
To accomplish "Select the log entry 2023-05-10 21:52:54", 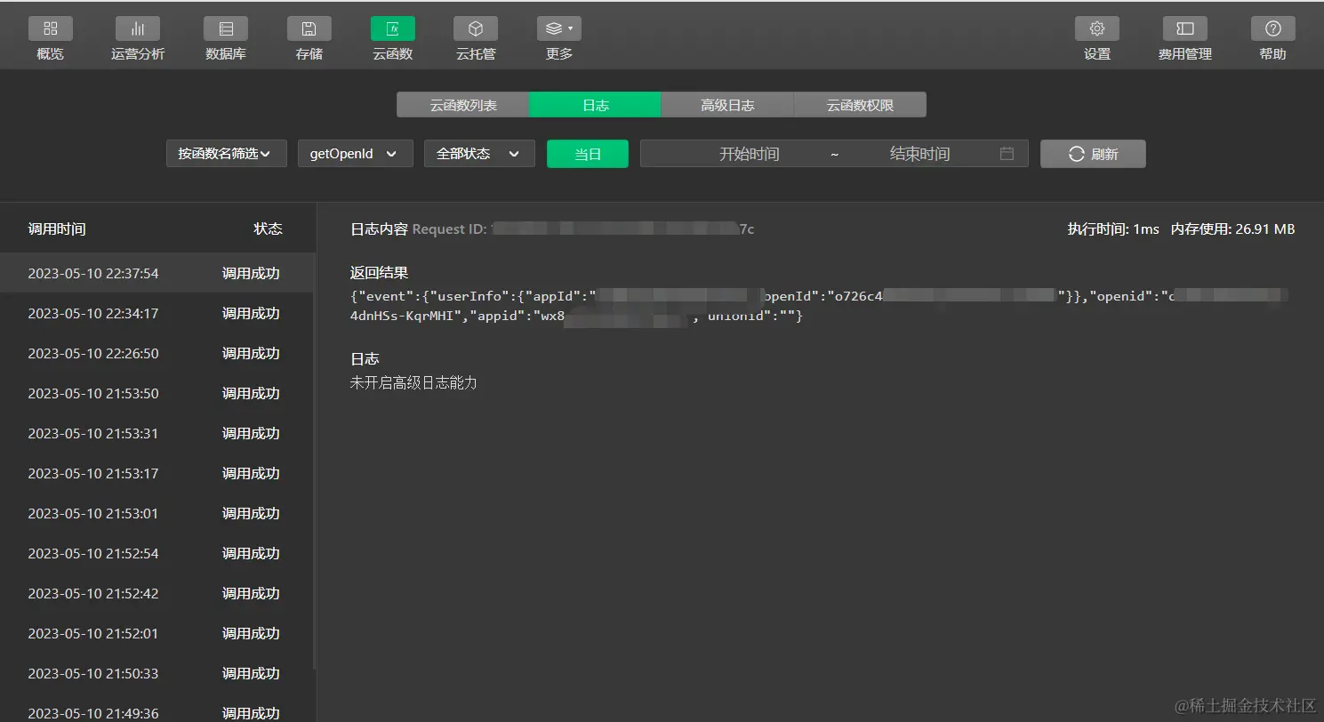I will (157, 553).
